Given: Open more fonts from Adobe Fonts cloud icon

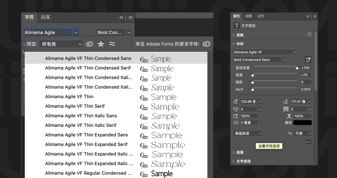Looking at the screenshot, I should (x=206, y=44).
